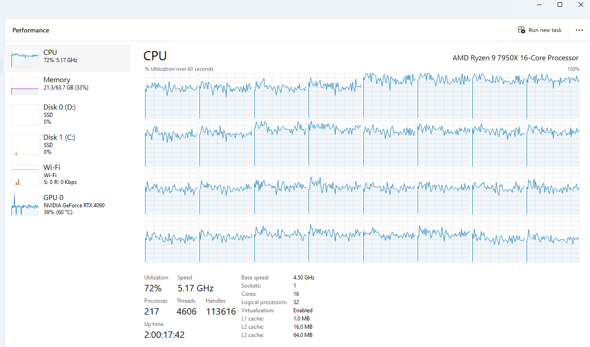The image size is (590, 347).
Task: View GPU 0 GeForce RTX 4090 performance
Action: (x=68, y=205)
